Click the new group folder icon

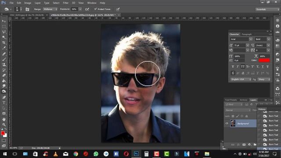[x=255, y=144]
